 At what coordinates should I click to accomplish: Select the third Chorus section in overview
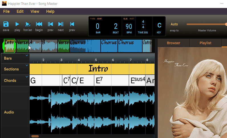130,46
